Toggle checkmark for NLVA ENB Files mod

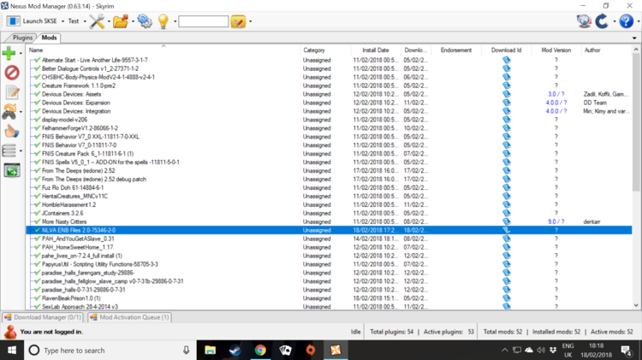(x=38, y=230)
